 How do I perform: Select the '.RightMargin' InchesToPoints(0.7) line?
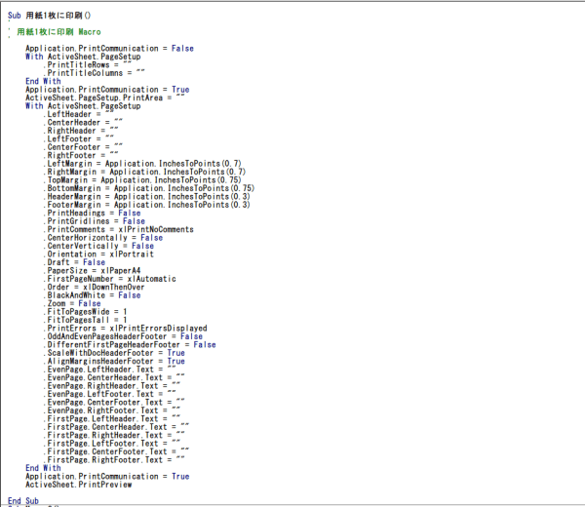[x=144, y=172]
